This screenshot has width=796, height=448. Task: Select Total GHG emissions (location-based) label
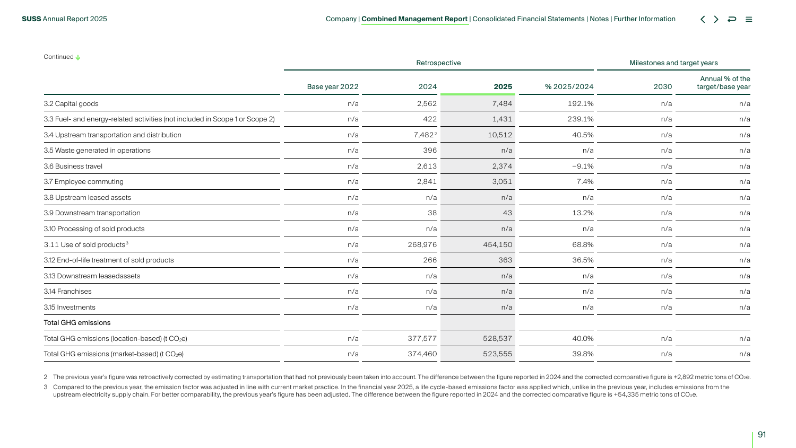point(116,339)
